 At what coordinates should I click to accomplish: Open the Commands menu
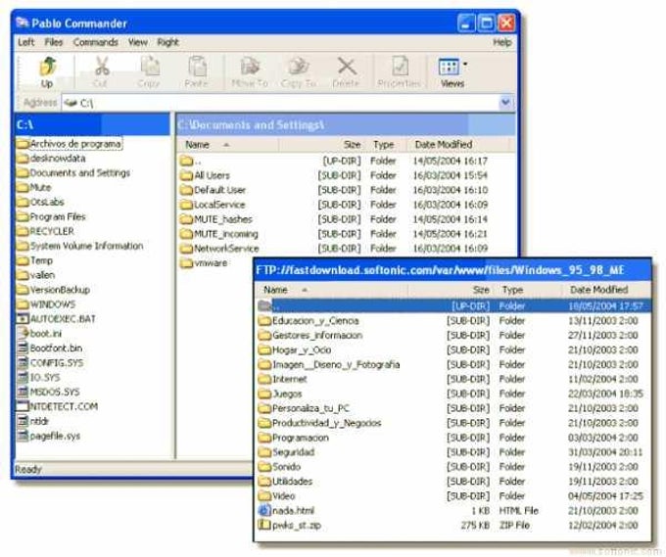tap(96, 42)
